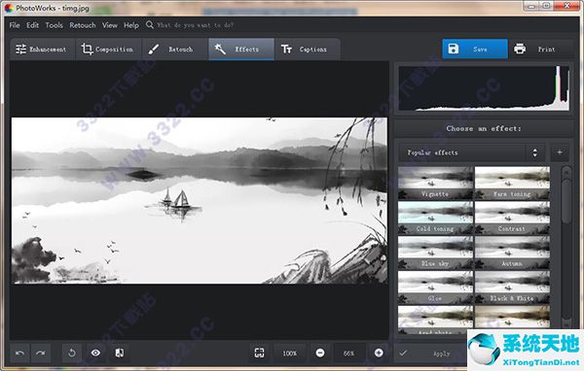The width and height of the screenshot is (584, 371).
Task: Apply the Vignette effect thumbnail
Action: click(x=435, y=183)
